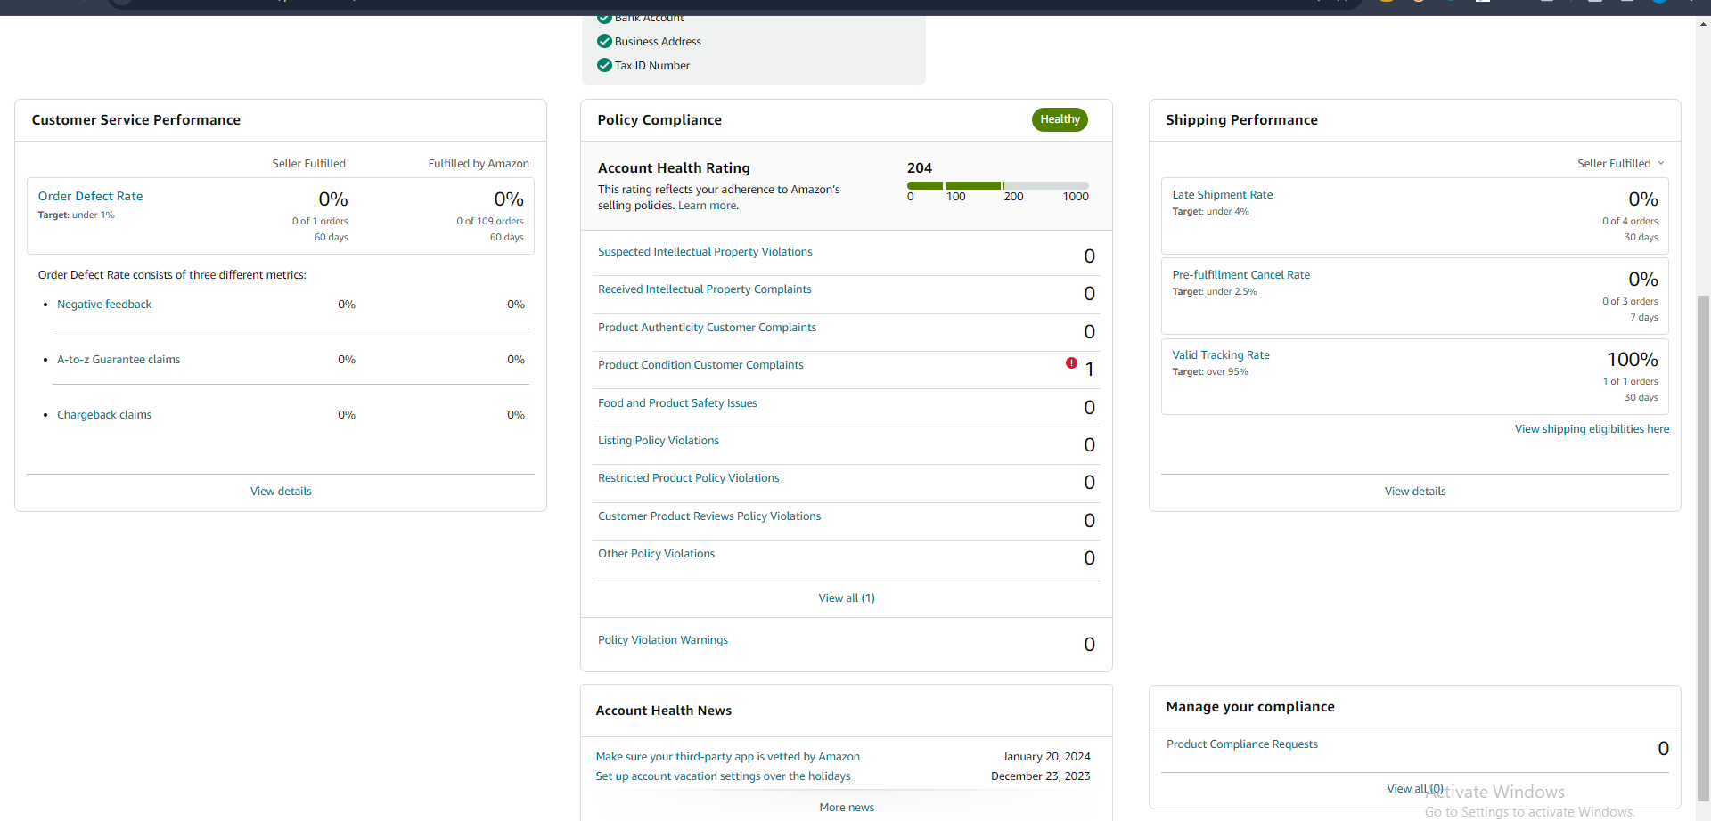Click the Policy Violation Warnings count 0
Image resolution: width=1711 pixels, height=821 pixels.
tap(1089, 645)
